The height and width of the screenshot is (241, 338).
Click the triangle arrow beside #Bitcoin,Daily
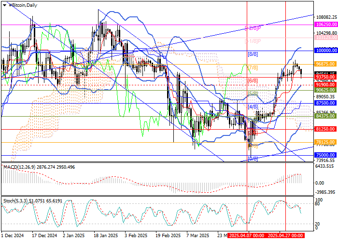4,4
